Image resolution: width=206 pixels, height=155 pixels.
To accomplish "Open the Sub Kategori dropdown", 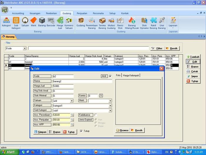I will pos(110,110).
